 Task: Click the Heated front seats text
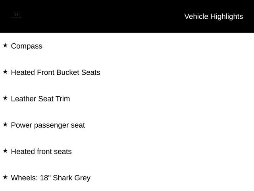click(x=41, y=152)
